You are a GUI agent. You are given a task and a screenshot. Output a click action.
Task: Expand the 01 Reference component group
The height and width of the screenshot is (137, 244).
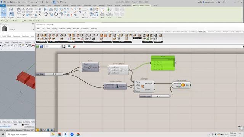click(42, 42)
